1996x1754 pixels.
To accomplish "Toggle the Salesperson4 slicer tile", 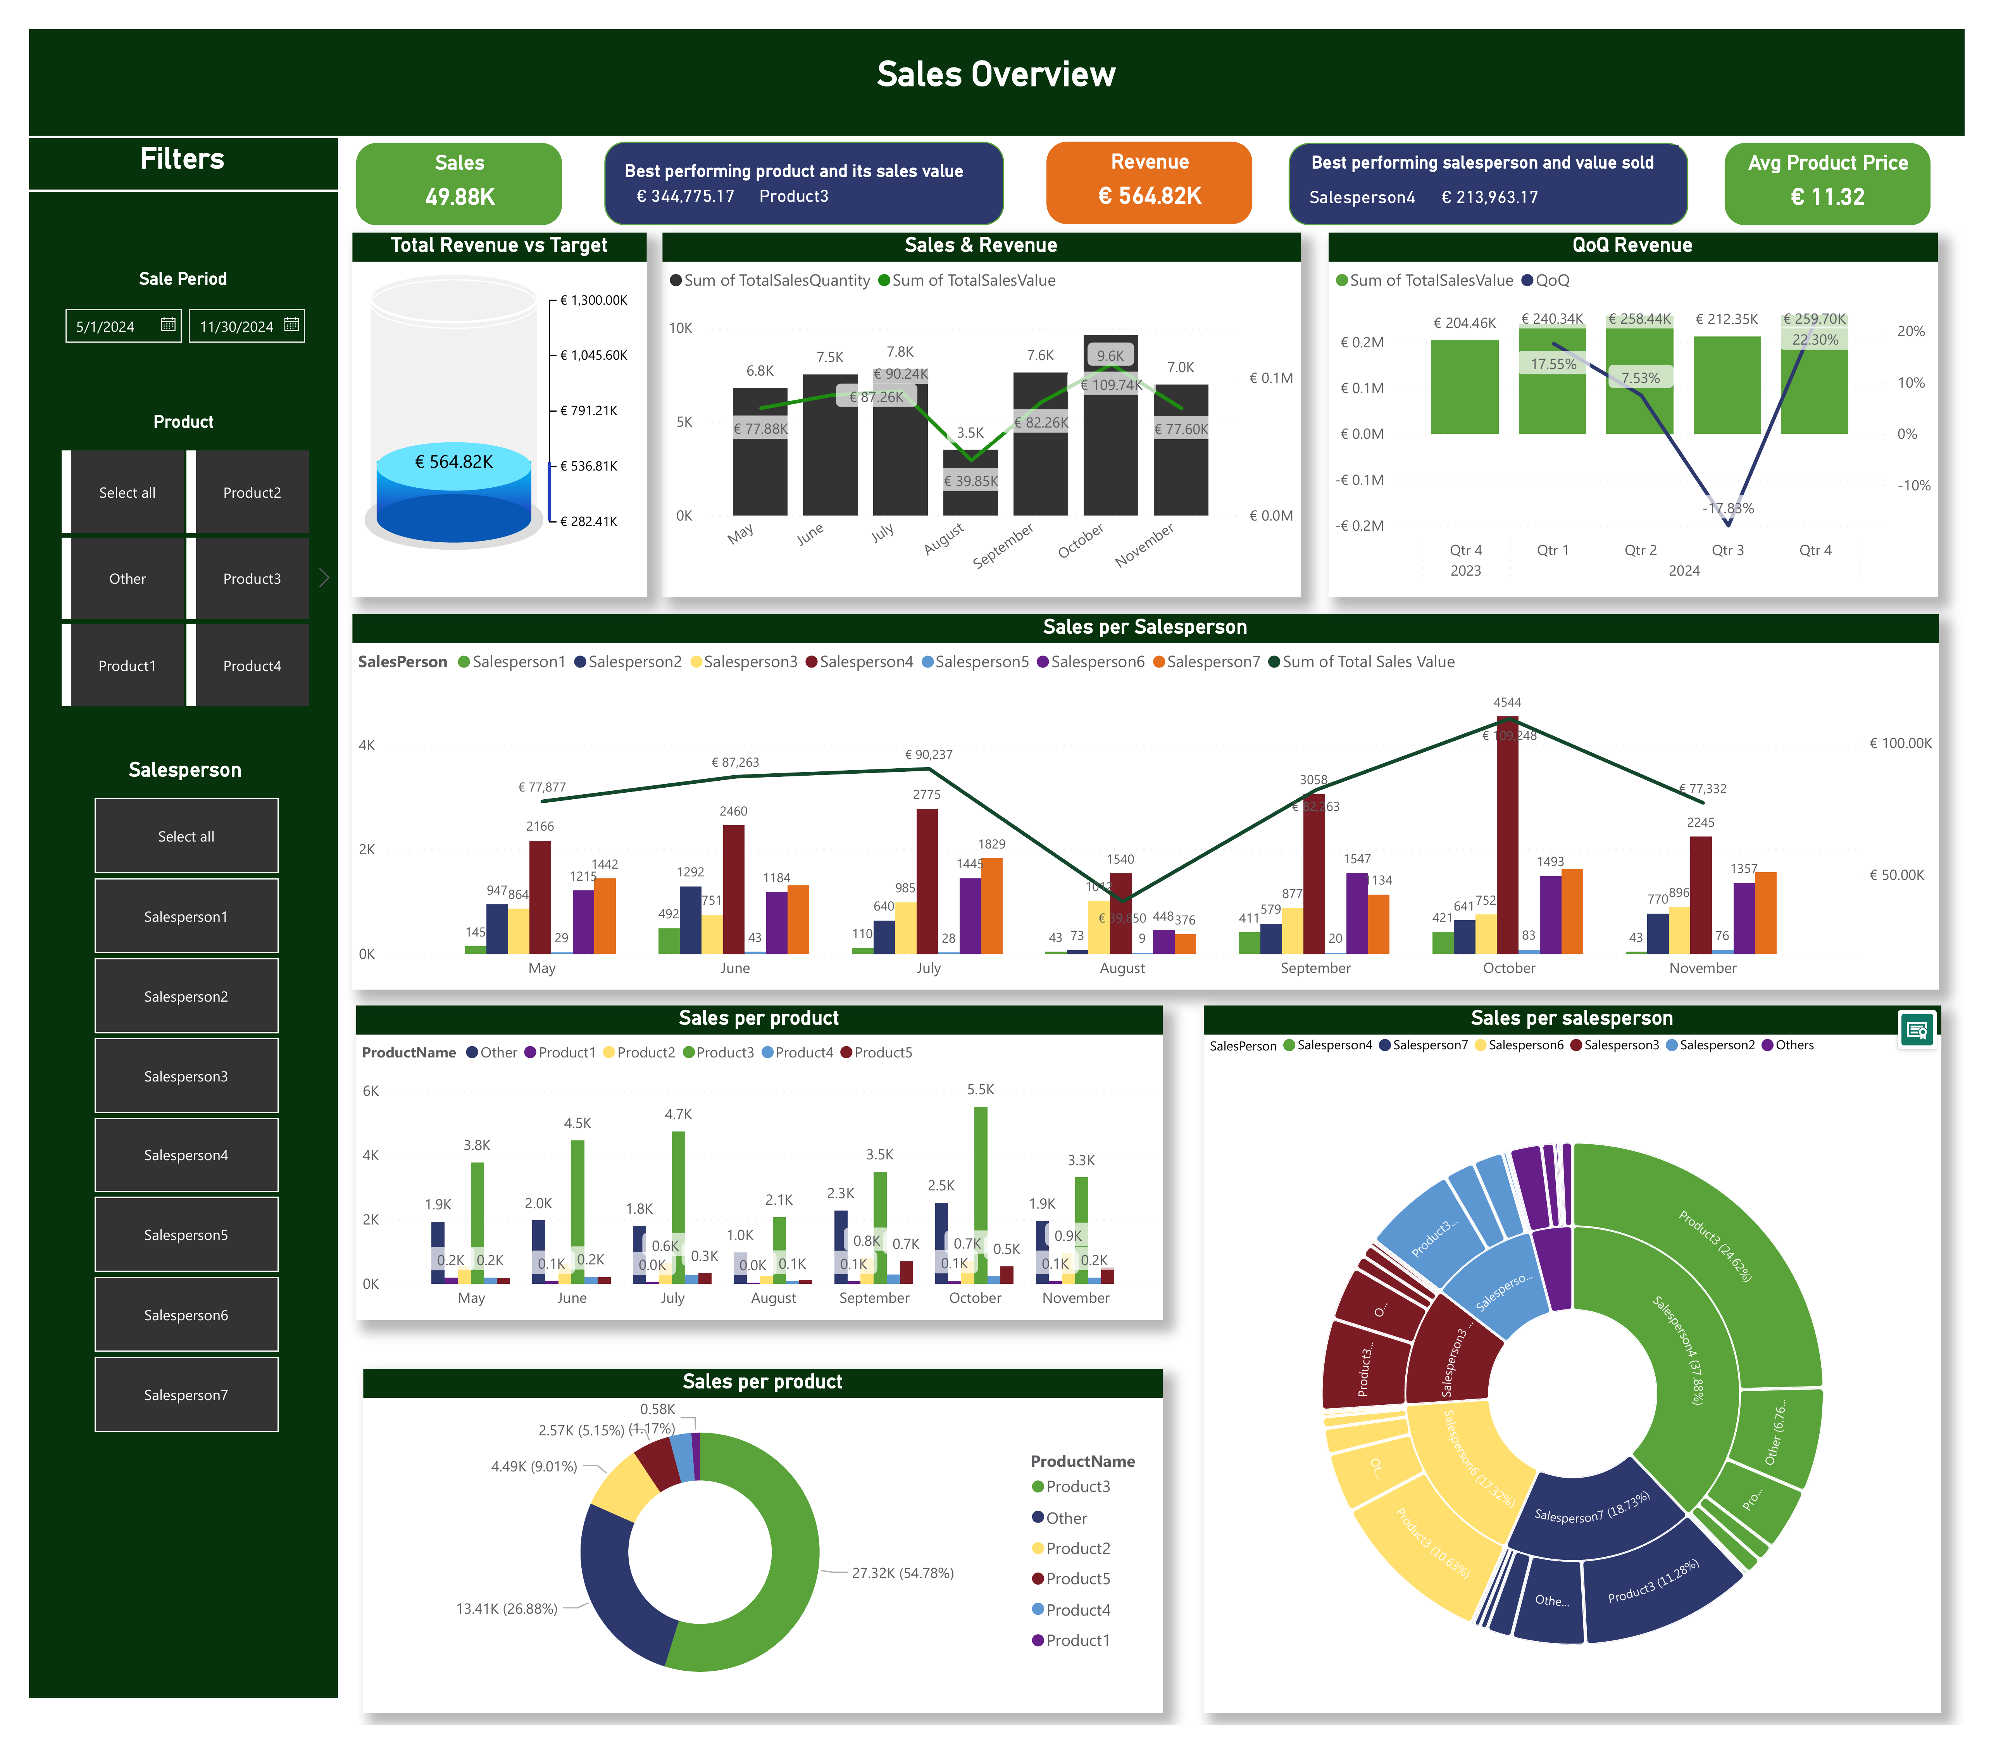I will pyautogui.click(x=186, y=1156).
